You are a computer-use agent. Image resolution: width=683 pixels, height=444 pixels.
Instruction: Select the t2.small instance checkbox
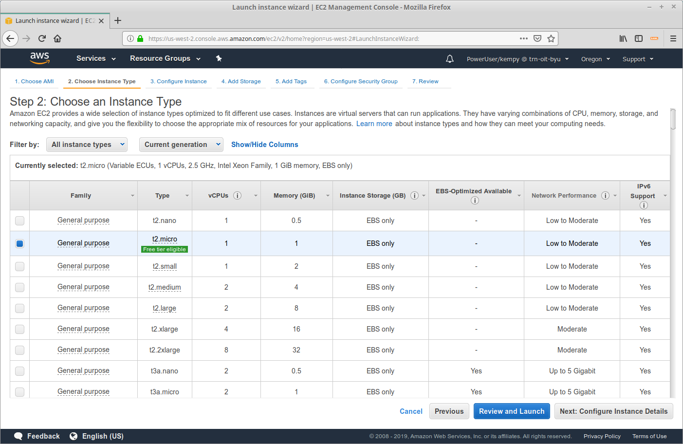click(x=19, y=266)
